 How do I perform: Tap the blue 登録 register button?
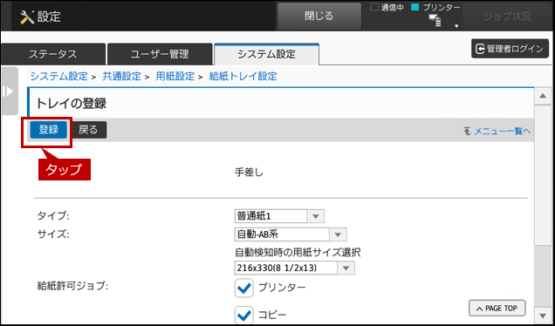click(x=49, y=130)
